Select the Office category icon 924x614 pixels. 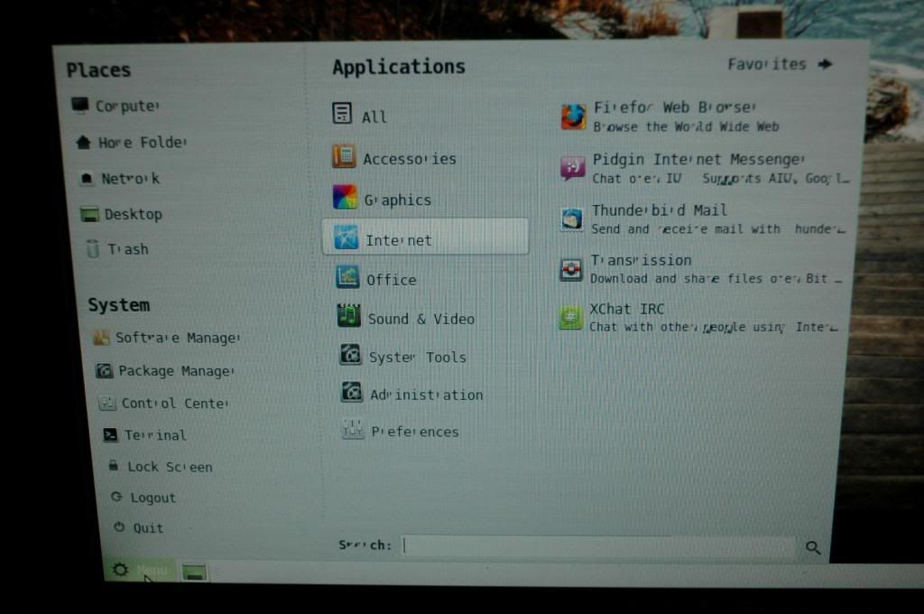click(347, 276)
